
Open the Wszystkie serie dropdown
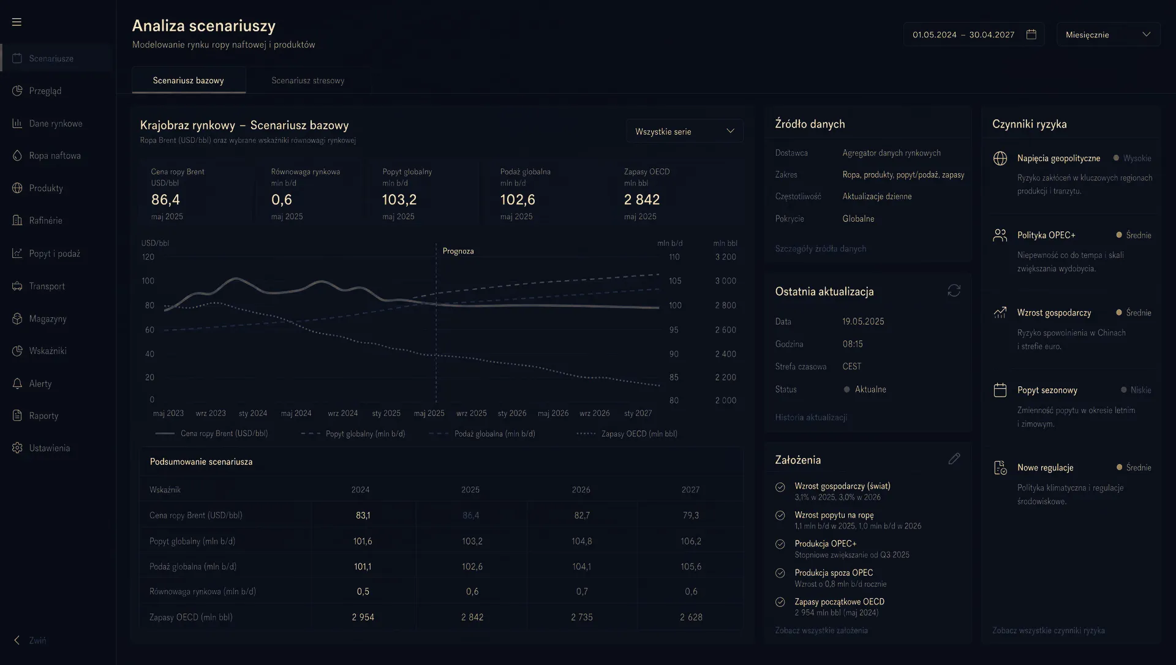coord(685,131)
